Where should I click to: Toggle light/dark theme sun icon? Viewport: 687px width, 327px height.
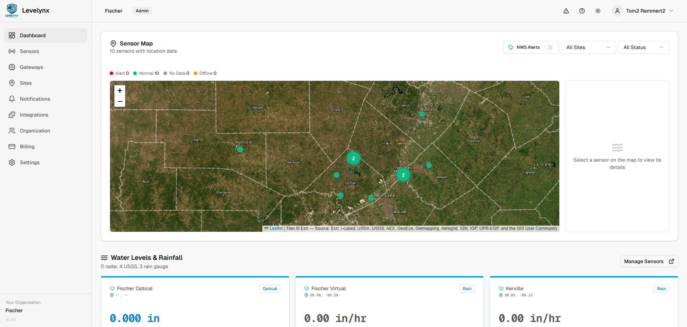(x=598, y=11)
